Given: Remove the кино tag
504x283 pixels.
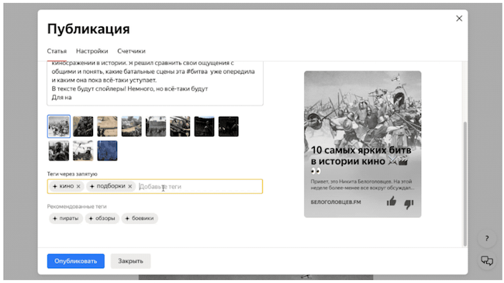Looking at the screenshot, I should point(78,186).
